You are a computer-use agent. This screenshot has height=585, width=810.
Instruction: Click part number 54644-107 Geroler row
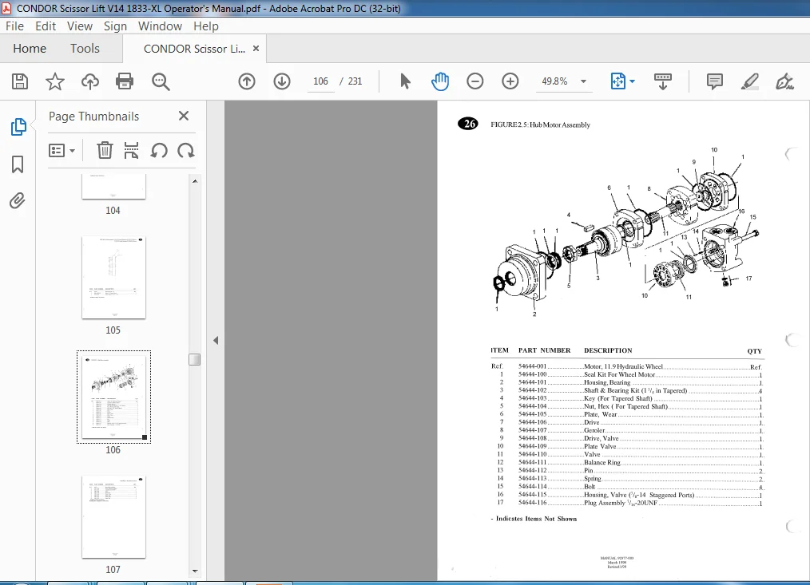(532, 430)
